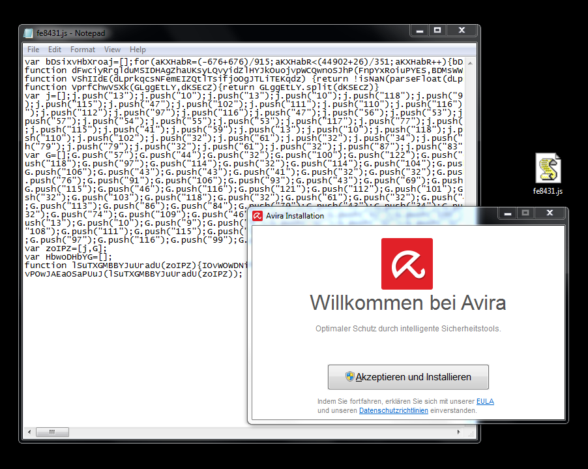The height and width of the screenshot is (469, 588).
Task: Click the line 'var HbwoDHbYG=[];' in Notepad
Action: (68, 257)
